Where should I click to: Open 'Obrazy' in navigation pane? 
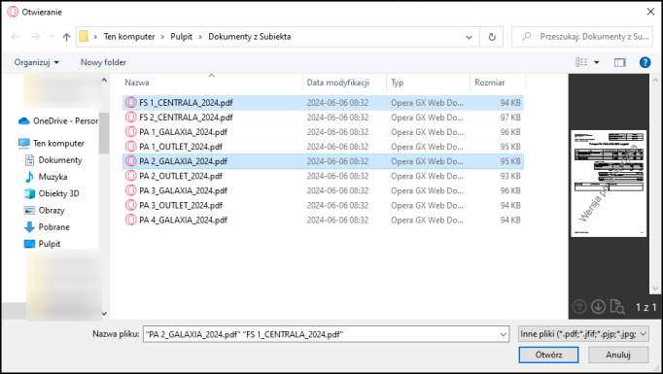[x=45, y=210]
